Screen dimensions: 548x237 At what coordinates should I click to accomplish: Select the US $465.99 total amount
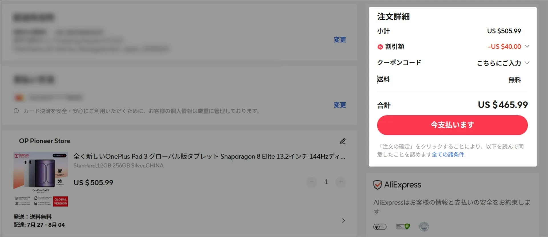(503, 105)
